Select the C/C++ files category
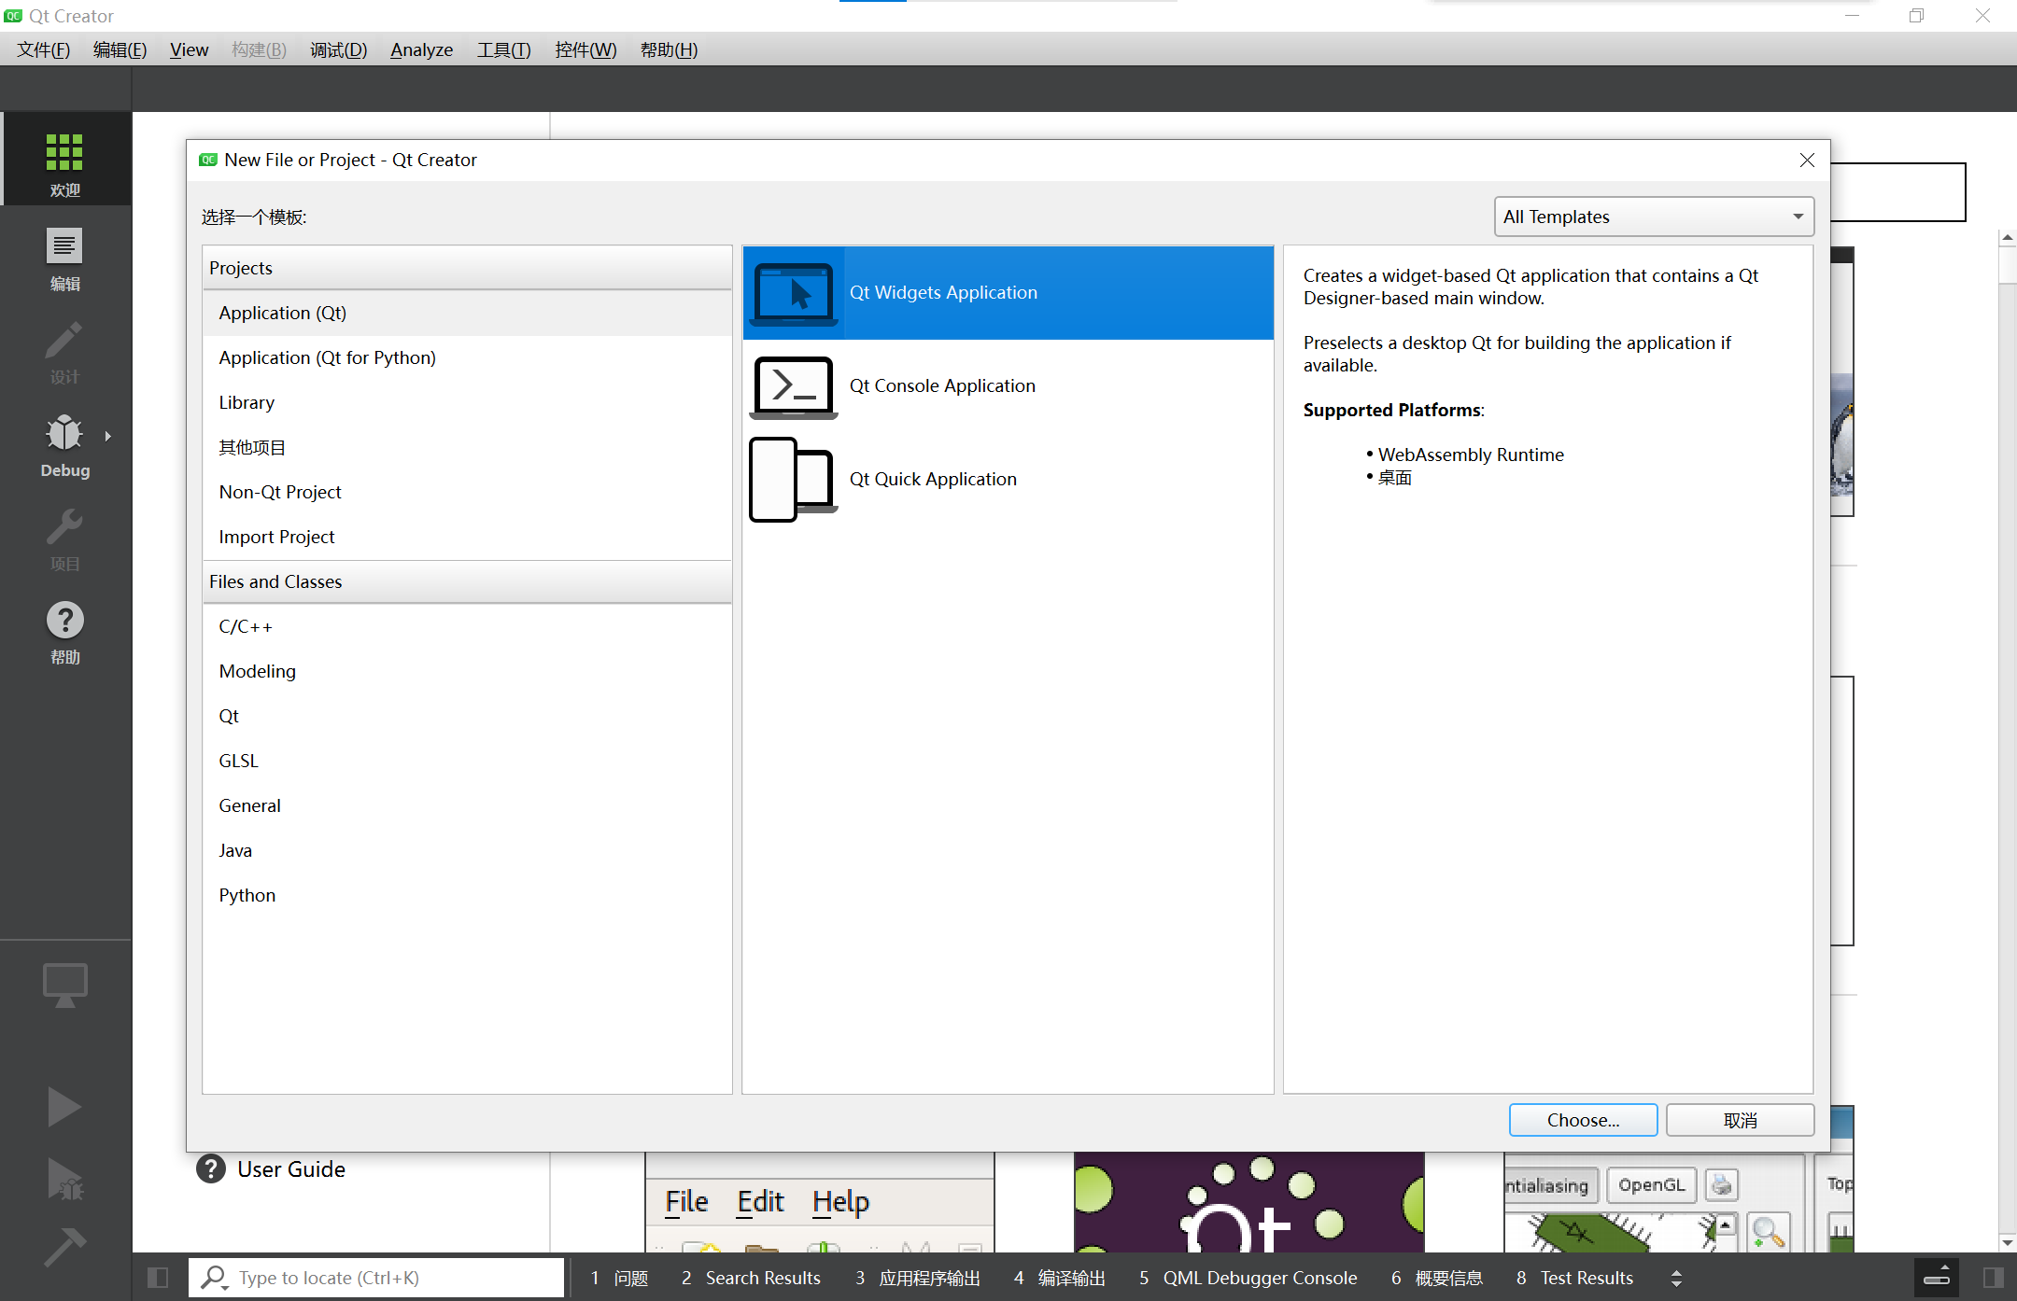The image size is (2017, 1301). (x=467, y=626)
